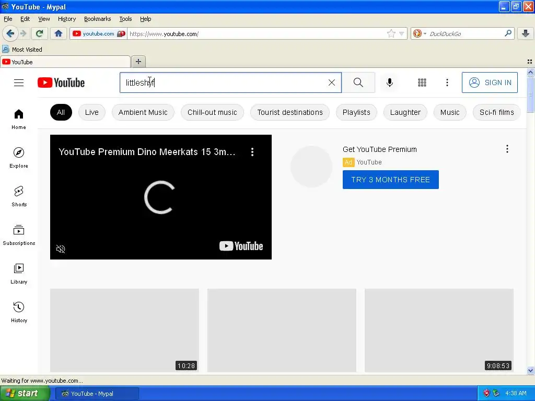
Task: Go to Home in the sidebar
Action: tap(19, 120)
